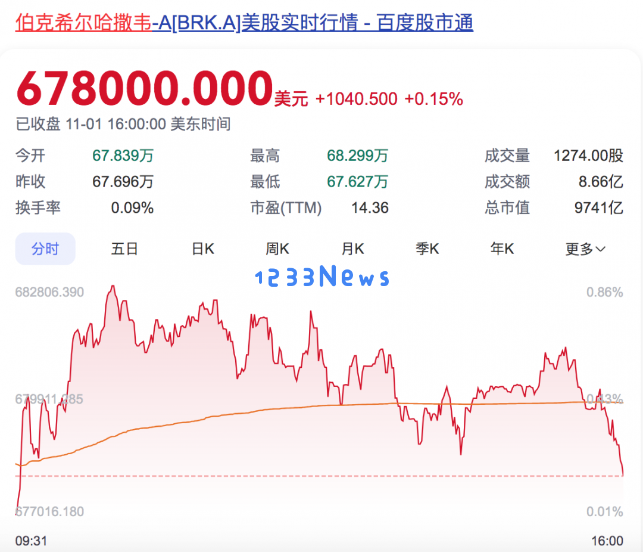Click the 今开 label
Image resolution: width=643 pixels, height=552 pixels.
[30, 156]
